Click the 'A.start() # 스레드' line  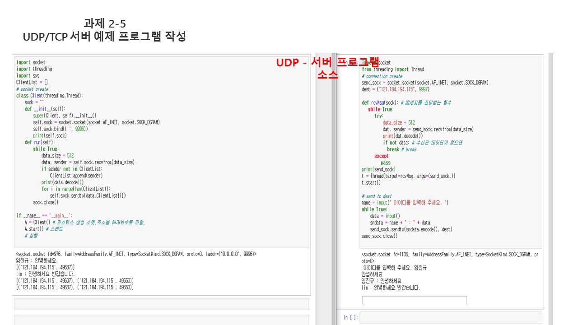pyautogui.click(x=44, y=229)
